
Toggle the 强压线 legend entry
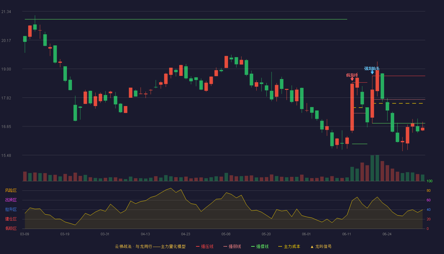[x=205, y=246]
